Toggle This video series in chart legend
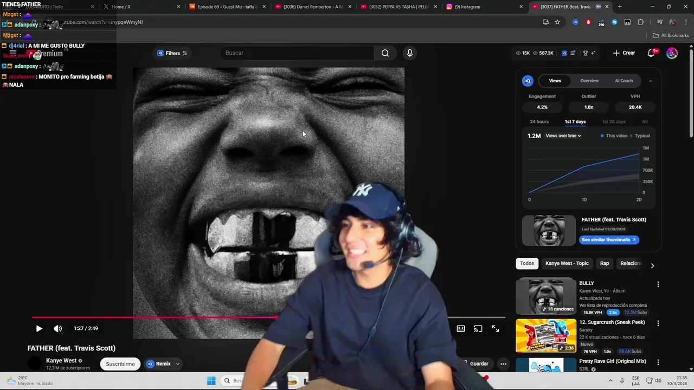Screen dimensions: 694x390 (614, 136)
